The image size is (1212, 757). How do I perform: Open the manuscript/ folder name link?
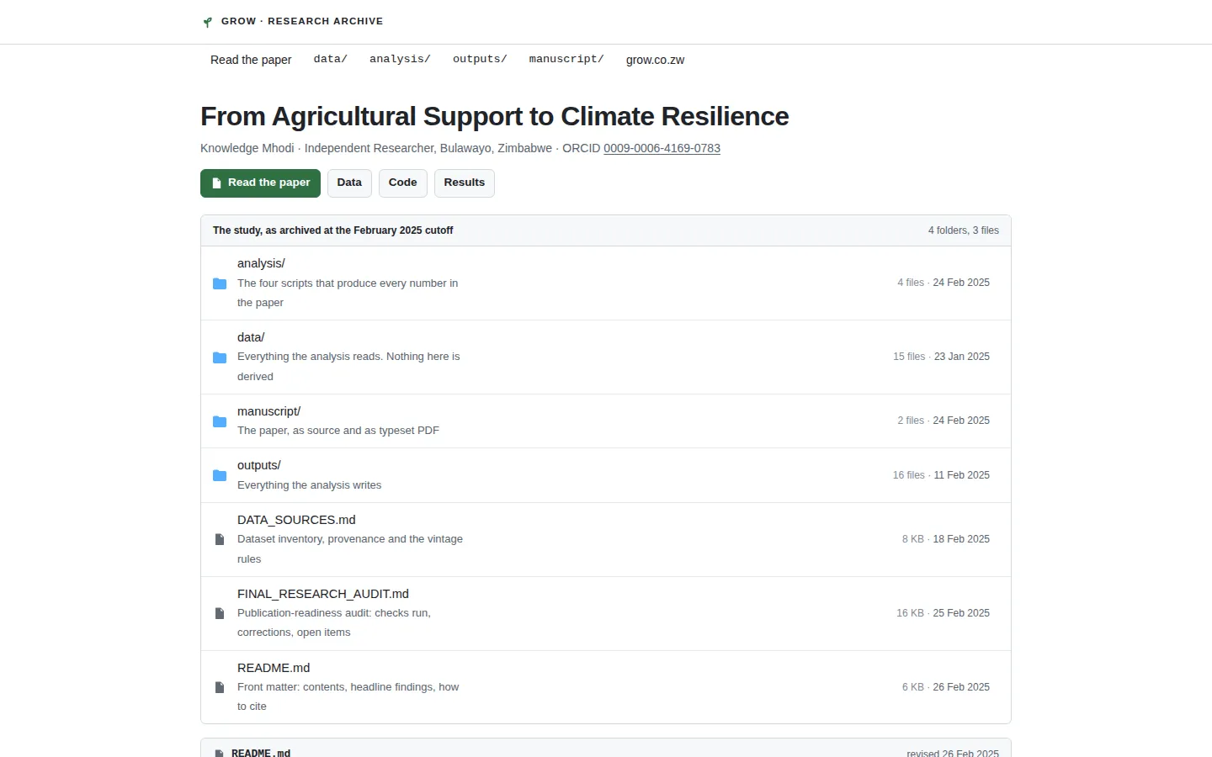pos(268,411)
